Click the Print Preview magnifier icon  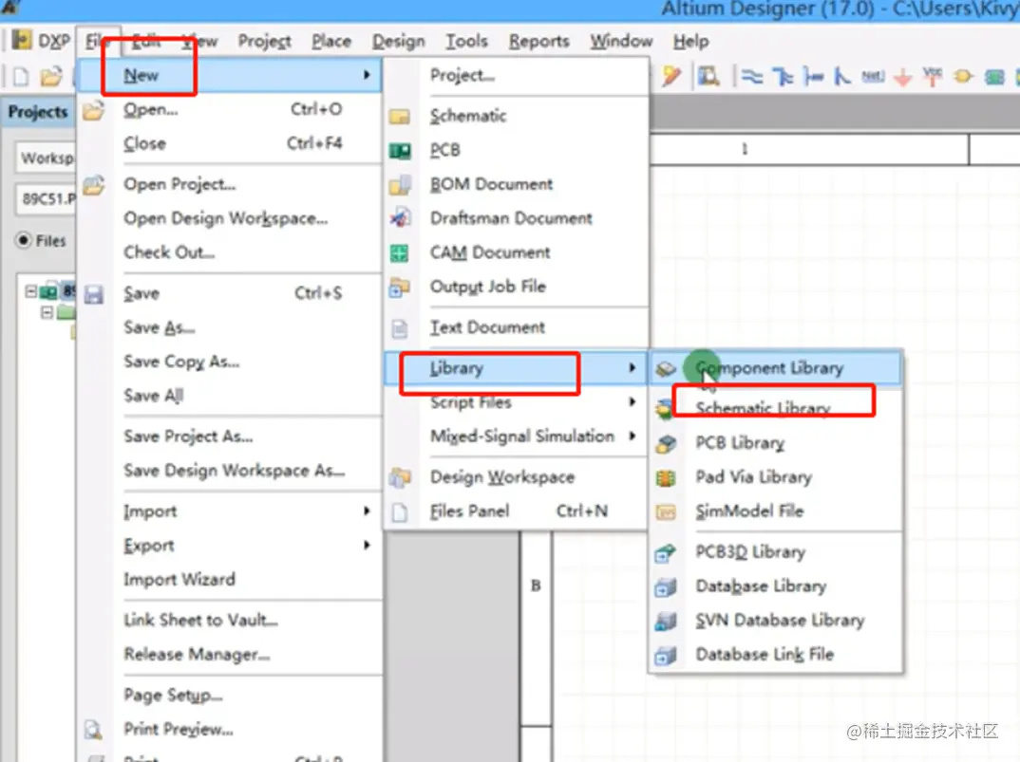[x=94, y=730]
